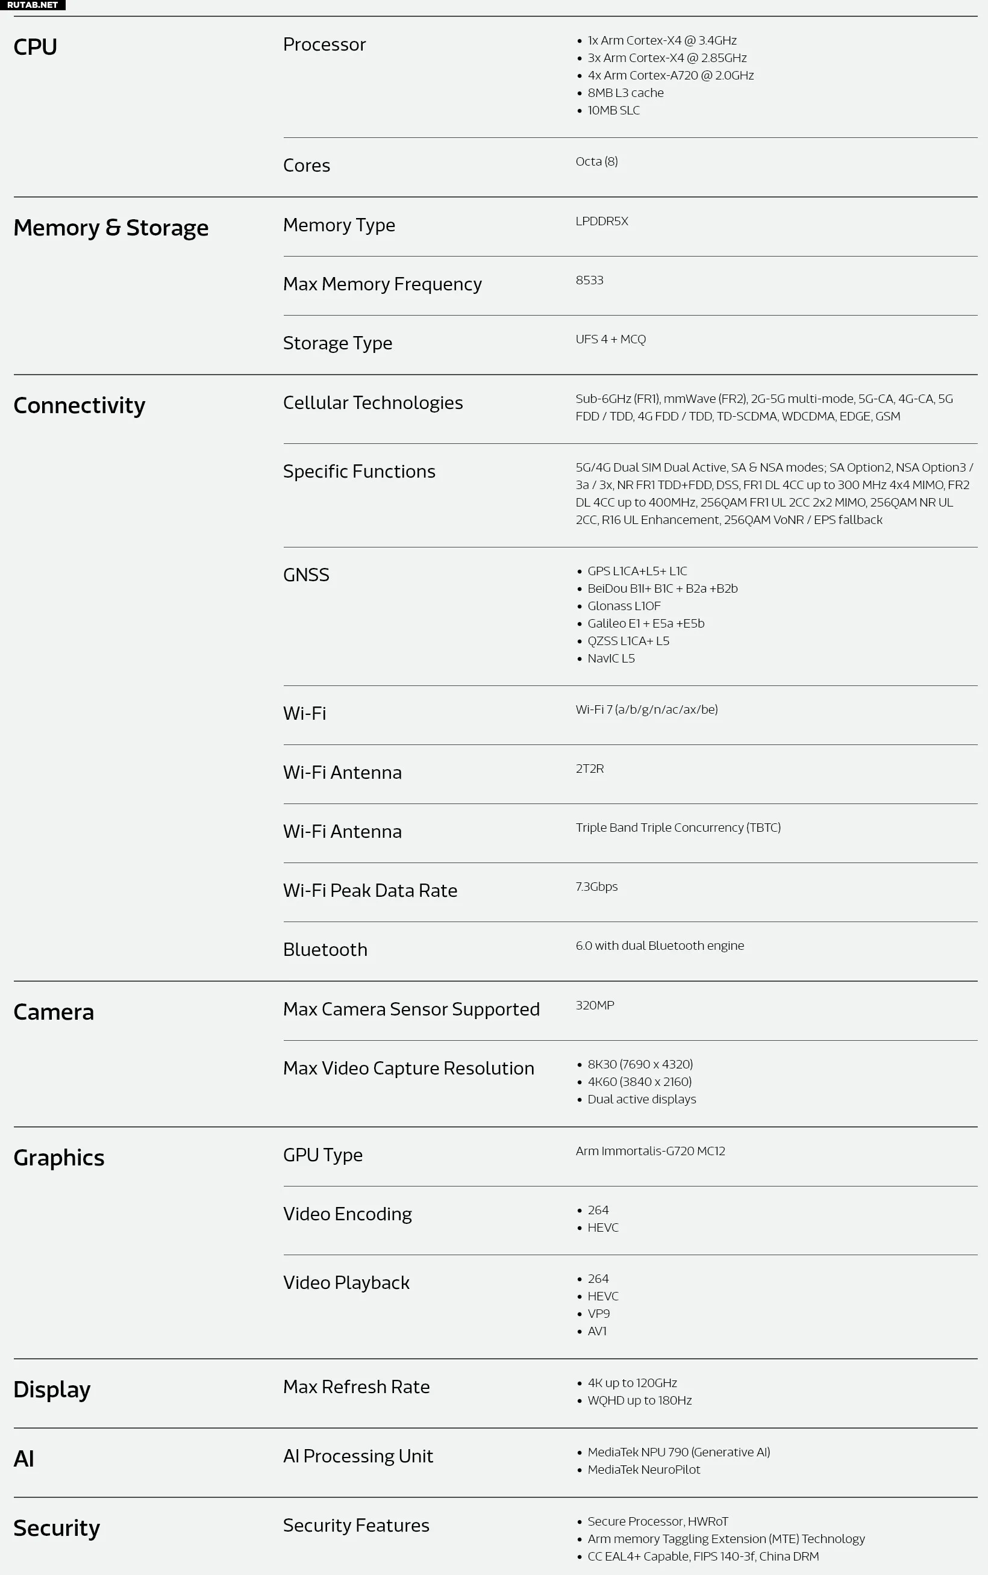Select the LPDDR5X memory type value

[602, 221]
